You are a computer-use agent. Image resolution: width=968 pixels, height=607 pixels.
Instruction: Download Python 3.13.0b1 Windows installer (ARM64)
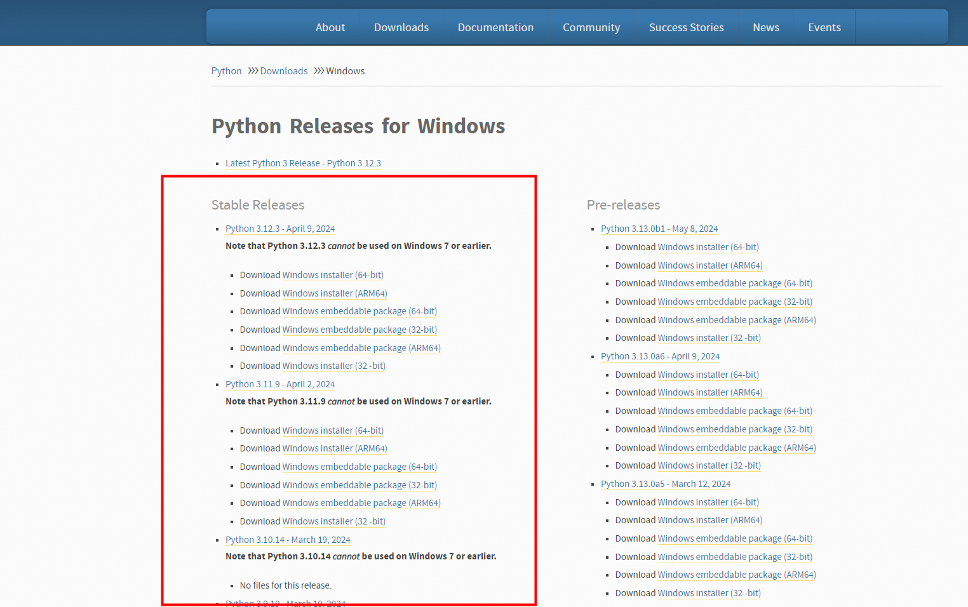pos(710,265)
